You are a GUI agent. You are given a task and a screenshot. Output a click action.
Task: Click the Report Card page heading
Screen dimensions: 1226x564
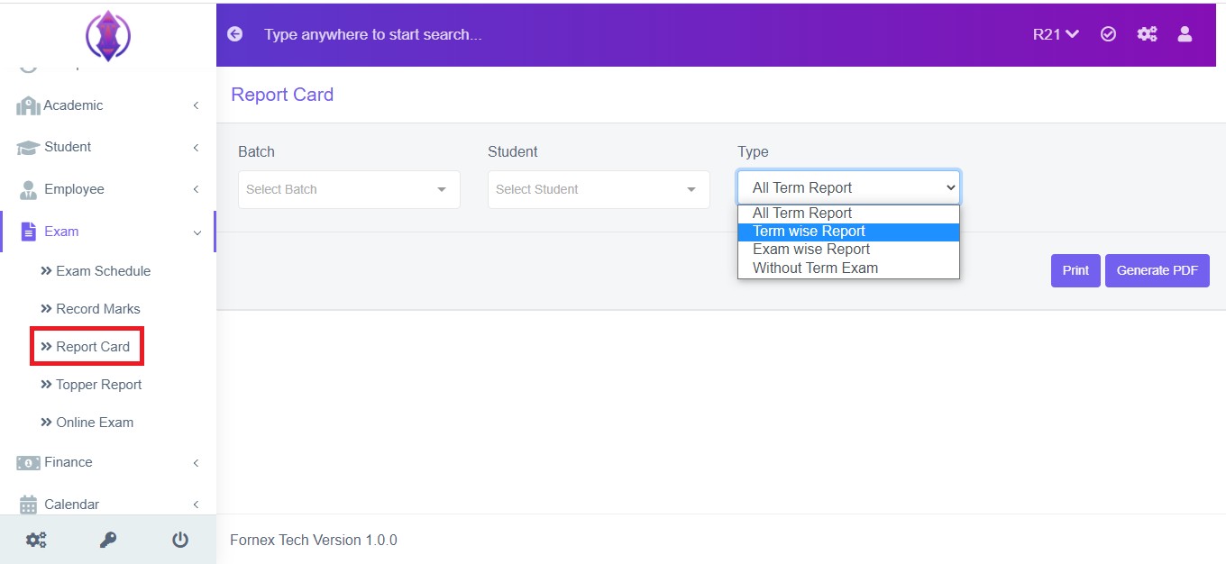pos(282,95)
